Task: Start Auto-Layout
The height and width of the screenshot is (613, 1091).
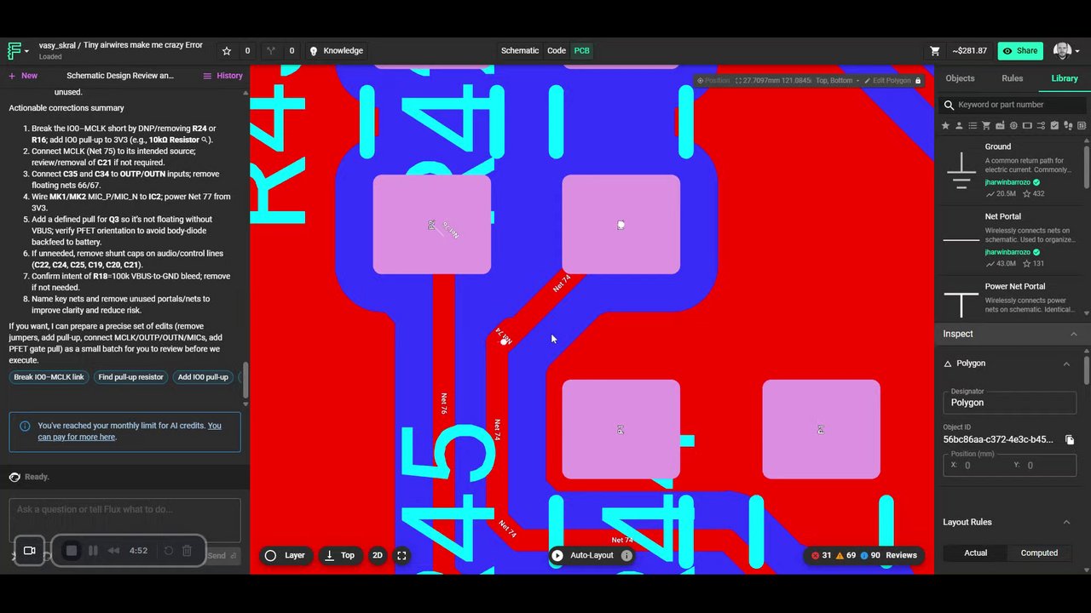Action: tap(583, 555)
